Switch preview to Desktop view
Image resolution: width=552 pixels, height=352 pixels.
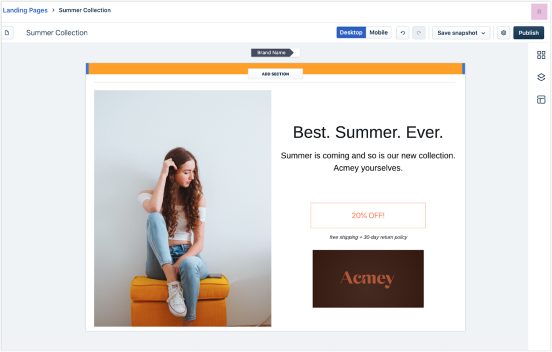[x=351, y=32]
